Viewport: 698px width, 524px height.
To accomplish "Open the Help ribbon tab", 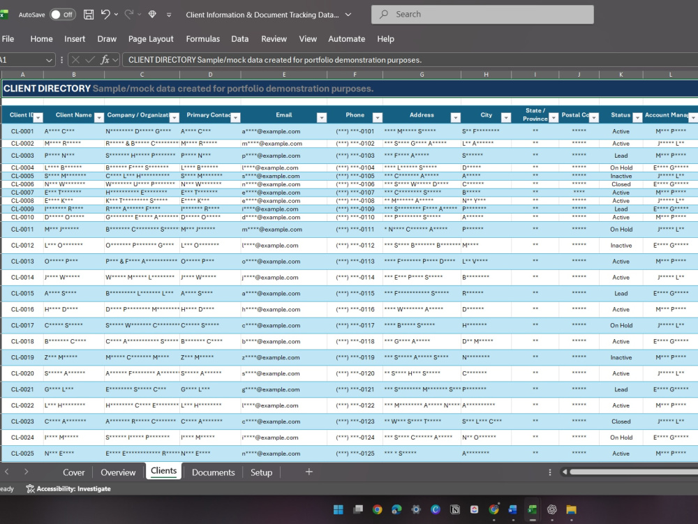I will tap(385, 39).
